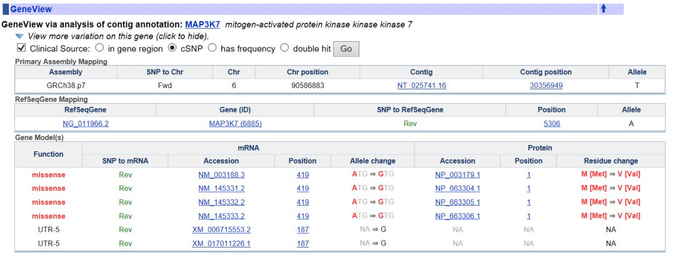Screen dimensions: 675x255
Task: Click protein position 1 for NP_663306.1
Action: point(529,216)
